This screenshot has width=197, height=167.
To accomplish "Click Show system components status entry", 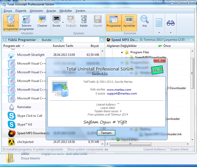I will (x=88, y=149).
